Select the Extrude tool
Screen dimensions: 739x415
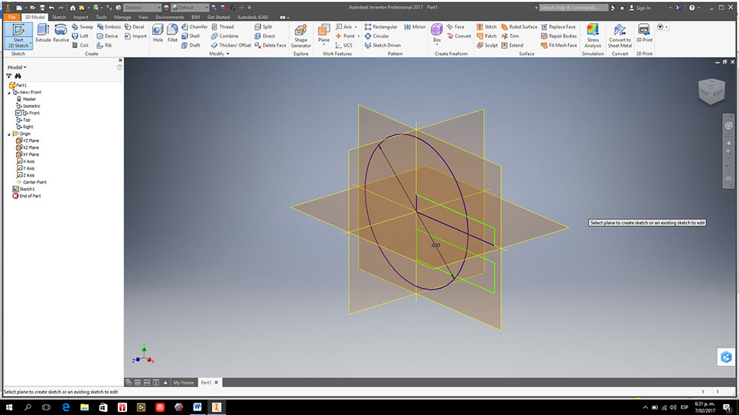[x=43, y=33]
